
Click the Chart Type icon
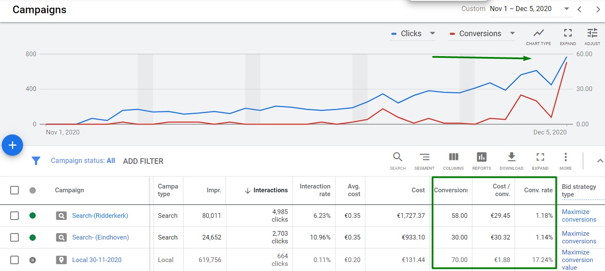point(538,33)
